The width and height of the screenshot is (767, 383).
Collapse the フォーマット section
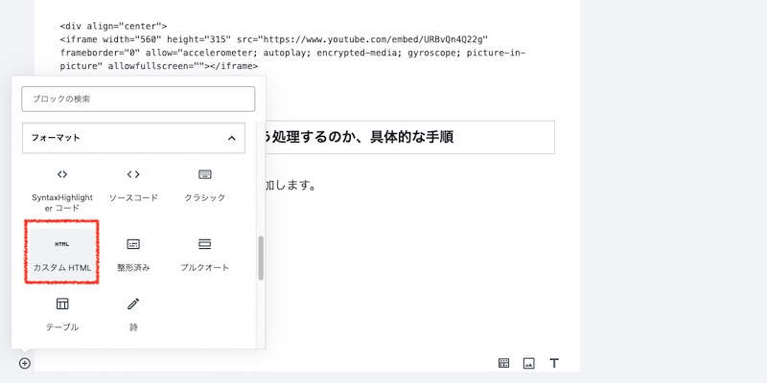point(133,138)
